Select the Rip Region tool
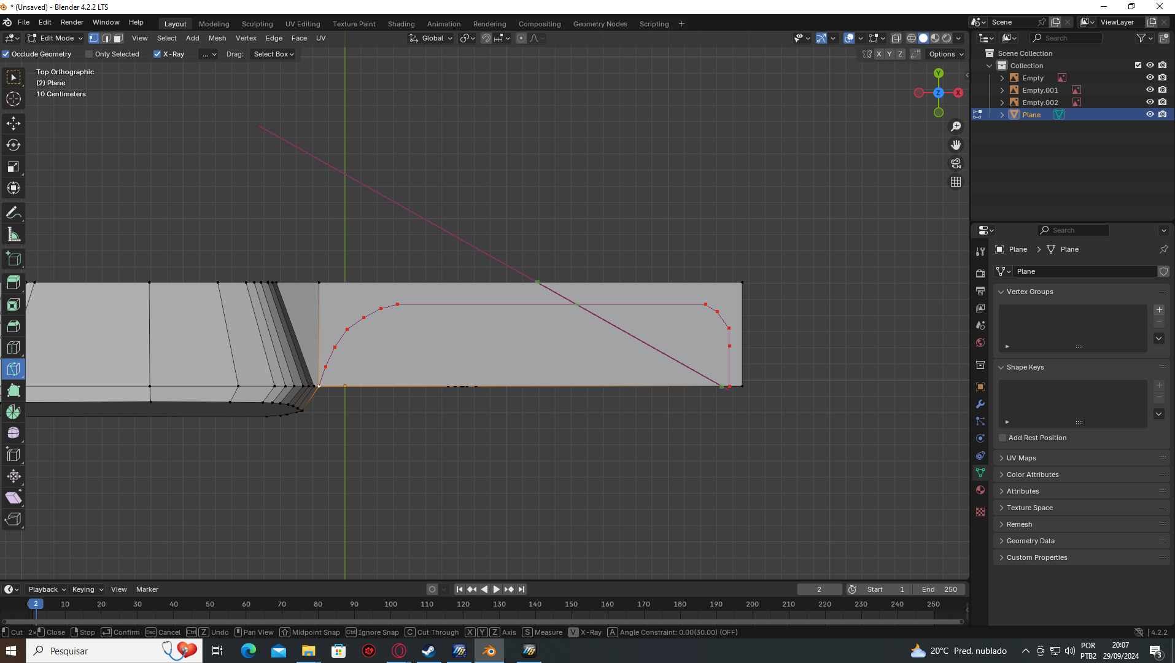The width and height of the screenshot is (1175, 663). (14, 519)
